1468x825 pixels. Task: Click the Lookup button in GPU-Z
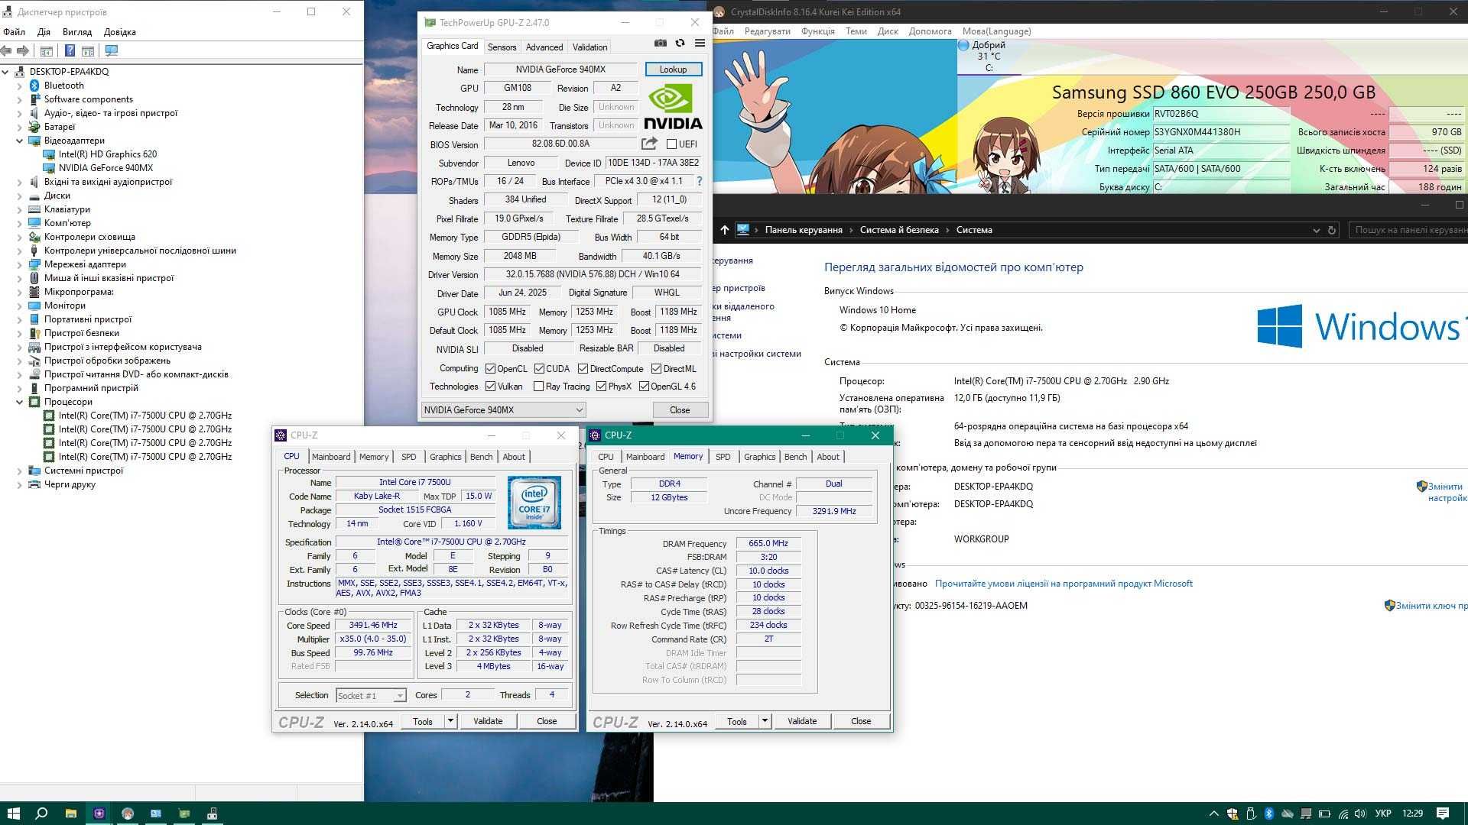tap(673, 70)
